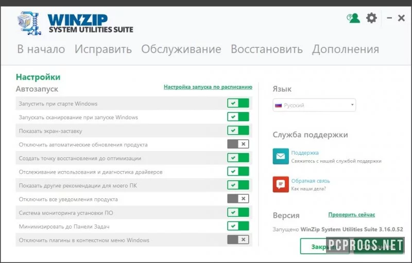Click the 'Обратная связь' link
The height and width of the screenshot is (263, 412).
311,181
